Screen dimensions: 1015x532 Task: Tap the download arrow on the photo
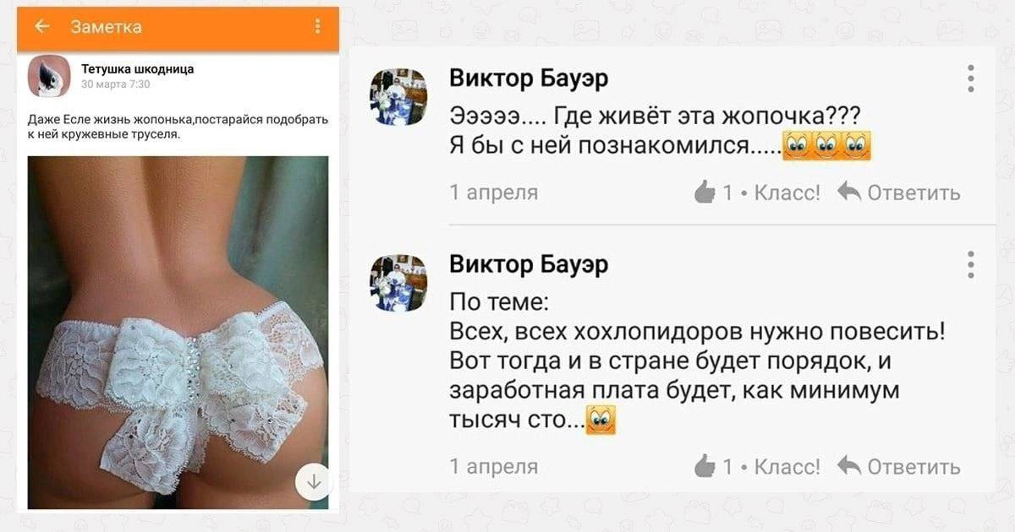tap(313, 482)
